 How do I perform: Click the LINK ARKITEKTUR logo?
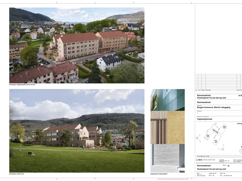coord(206,160)
